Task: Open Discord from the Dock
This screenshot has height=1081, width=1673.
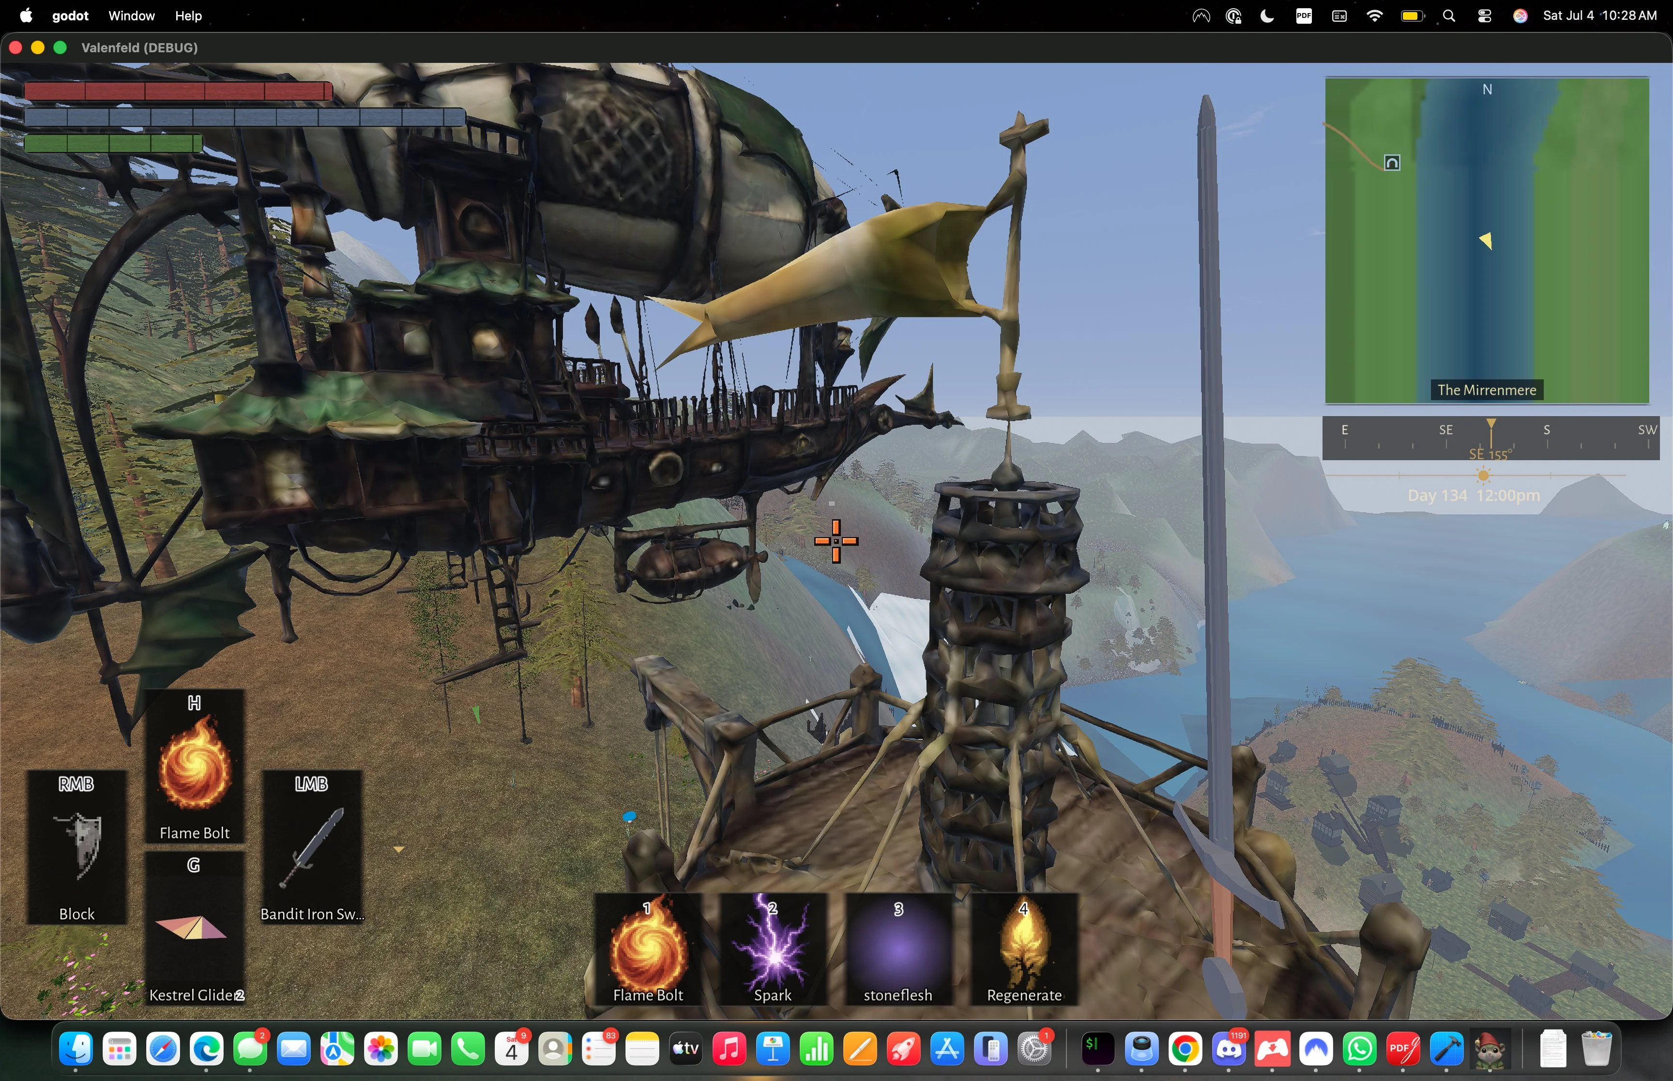Action: [1229, 1049]
